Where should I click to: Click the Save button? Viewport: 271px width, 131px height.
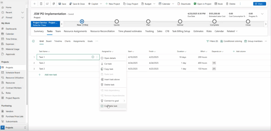(62, 4)
